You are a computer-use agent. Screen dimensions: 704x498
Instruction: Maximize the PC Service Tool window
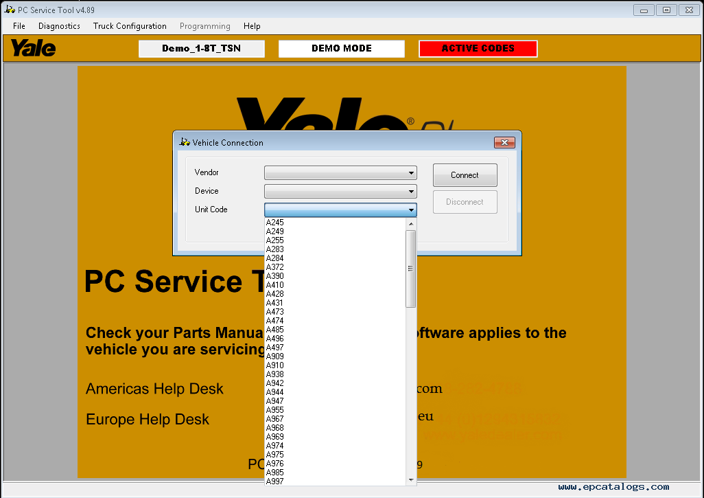point(666,10)
